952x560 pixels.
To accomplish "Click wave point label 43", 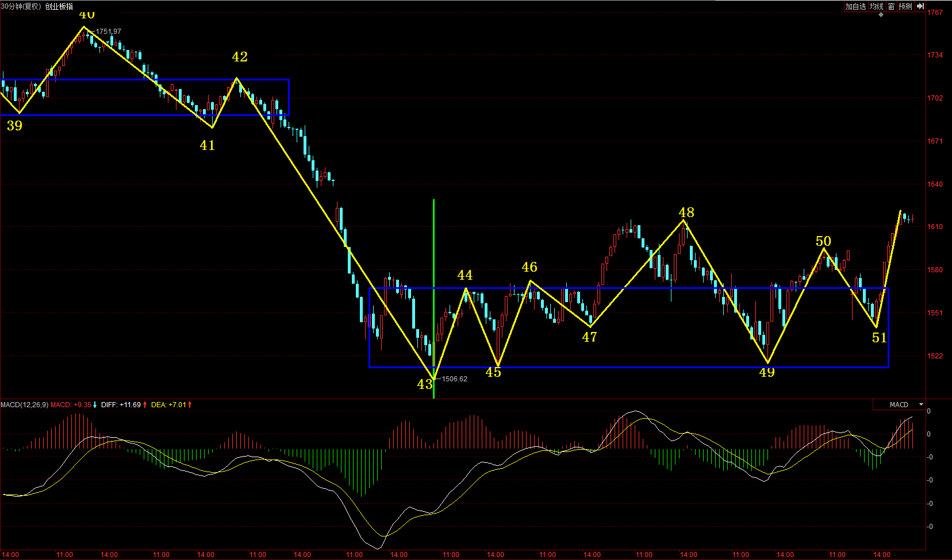I will (x=425, y=384).
